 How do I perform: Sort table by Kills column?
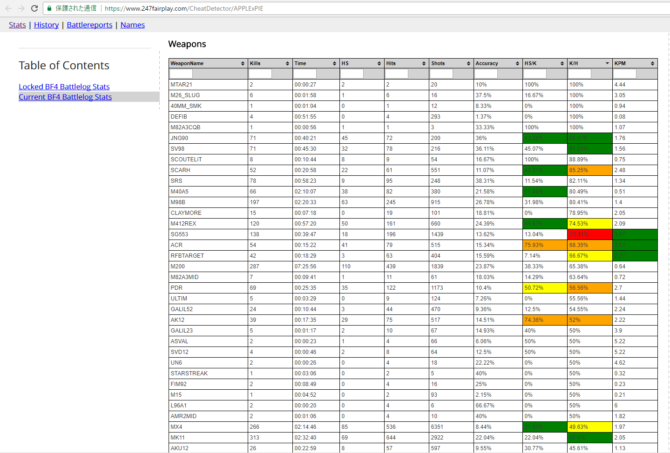[x=270, y=63]
